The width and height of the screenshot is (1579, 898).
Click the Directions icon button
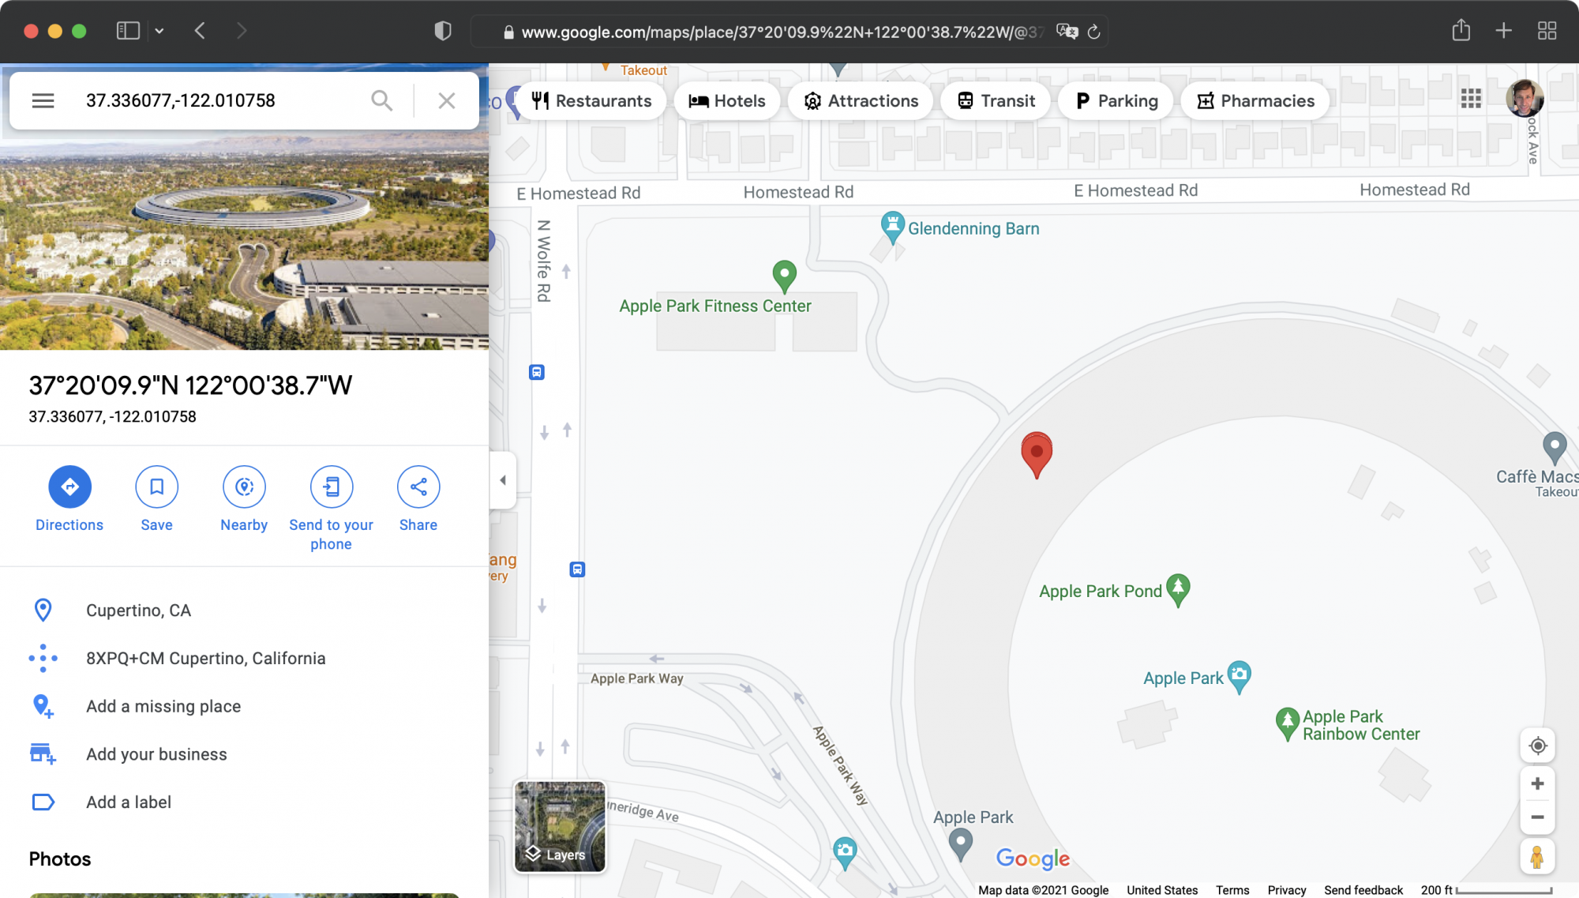[69, 487]
